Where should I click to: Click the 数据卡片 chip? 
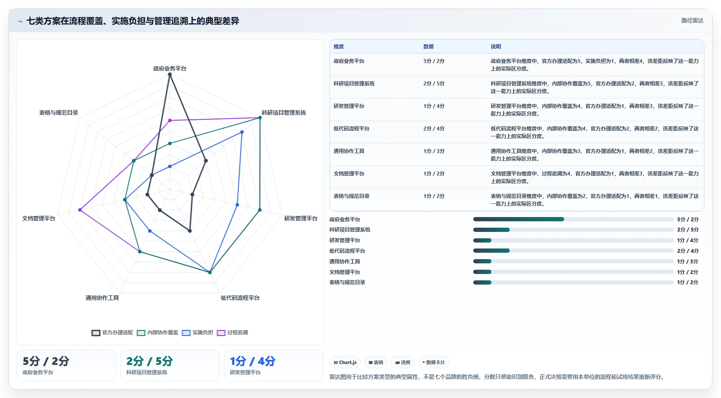coord(434,362)
